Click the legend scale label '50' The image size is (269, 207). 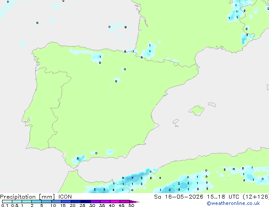(131, 205)
